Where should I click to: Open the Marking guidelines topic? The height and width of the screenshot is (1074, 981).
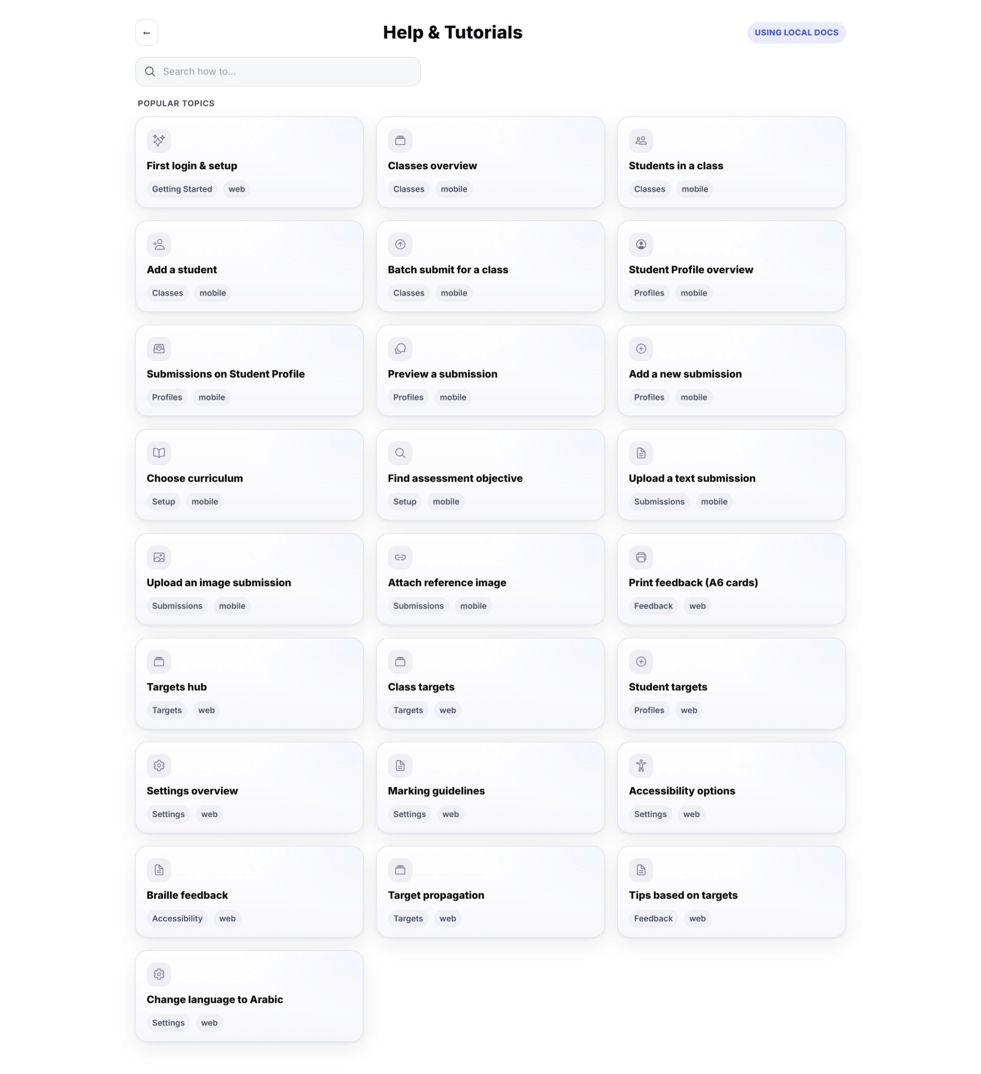490,788
